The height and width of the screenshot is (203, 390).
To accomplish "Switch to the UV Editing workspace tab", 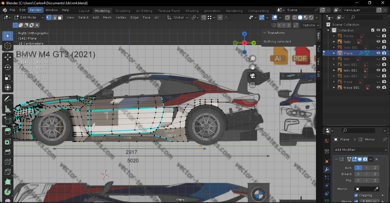I will coord(144,11).
